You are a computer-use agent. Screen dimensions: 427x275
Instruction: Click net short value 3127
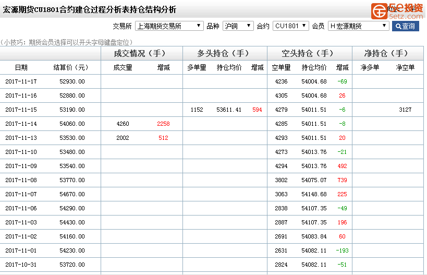coord(405,110)
